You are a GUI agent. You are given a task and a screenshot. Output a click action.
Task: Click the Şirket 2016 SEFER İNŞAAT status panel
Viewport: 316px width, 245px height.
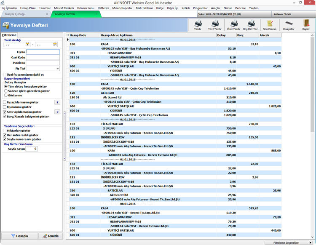coord(234,14)
